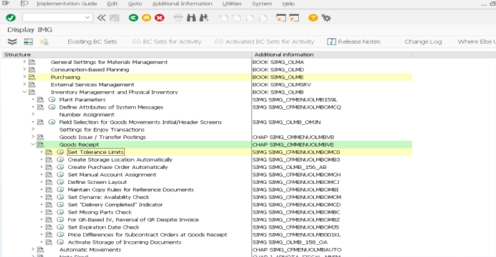The height and width of the screenshot is (257, 496).
Task: Click the yellow Help question mark icon
Action: click(313, 17)
